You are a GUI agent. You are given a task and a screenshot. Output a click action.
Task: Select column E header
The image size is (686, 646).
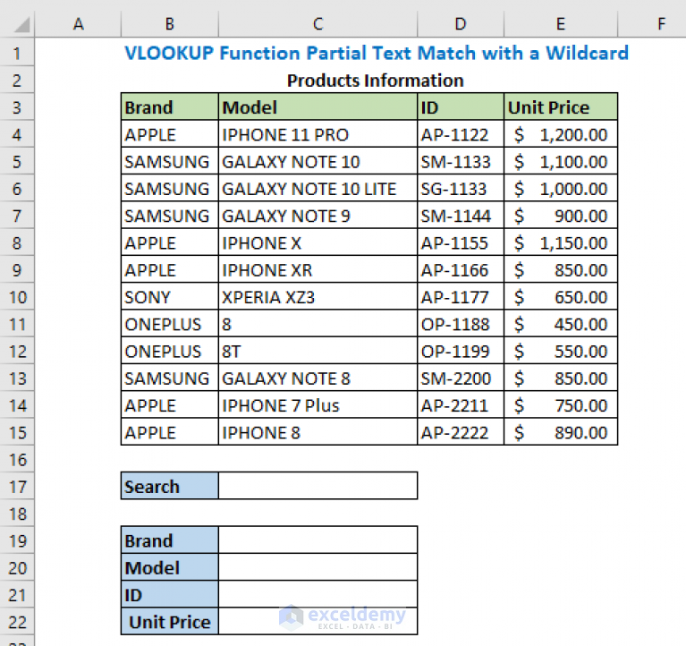[x=561, y=23]
